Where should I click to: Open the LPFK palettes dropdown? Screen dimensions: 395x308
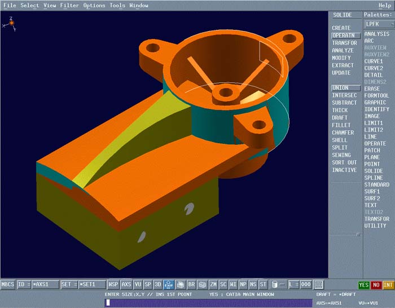pyautogui.click(x=379, y=24)
